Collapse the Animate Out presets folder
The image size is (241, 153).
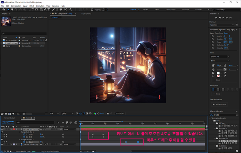(x=215, y=139)
